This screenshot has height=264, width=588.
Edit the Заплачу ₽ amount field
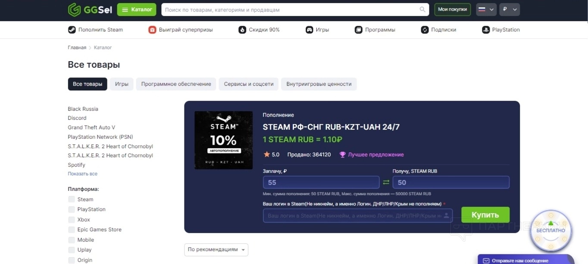pos(321,182)
